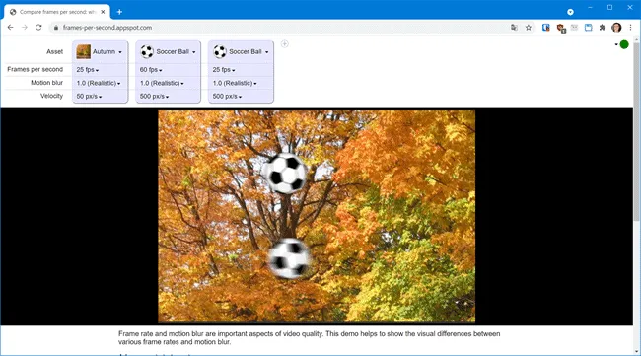This screenshot has height=356, width=641.
Task: Click the blue calendar-like extension icon
Action: click(x=589, y=28)
